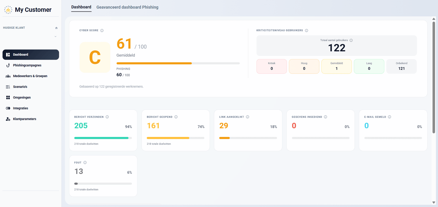
Task: Expand the current customer dropdown chevron
Action: (x=56, y=36)
